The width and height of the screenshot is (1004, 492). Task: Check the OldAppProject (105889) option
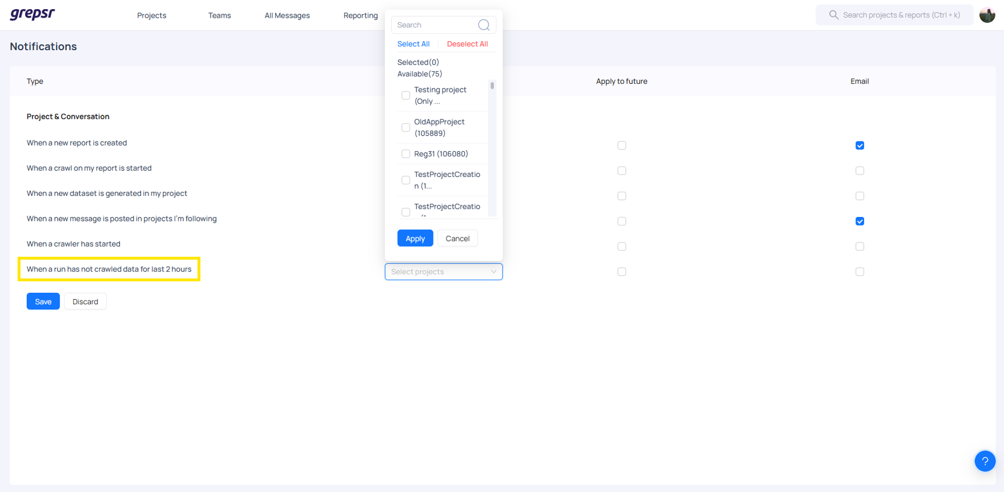(x=405, y=127)
